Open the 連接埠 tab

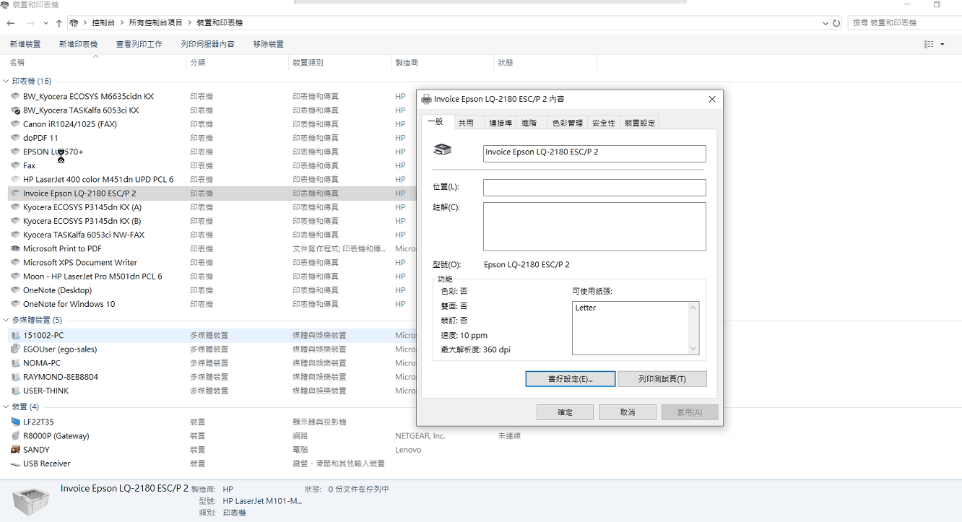click(x=500, y=123)
